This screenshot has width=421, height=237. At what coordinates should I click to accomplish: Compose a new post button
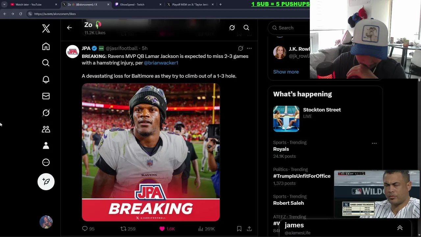[x=46, y=182]
